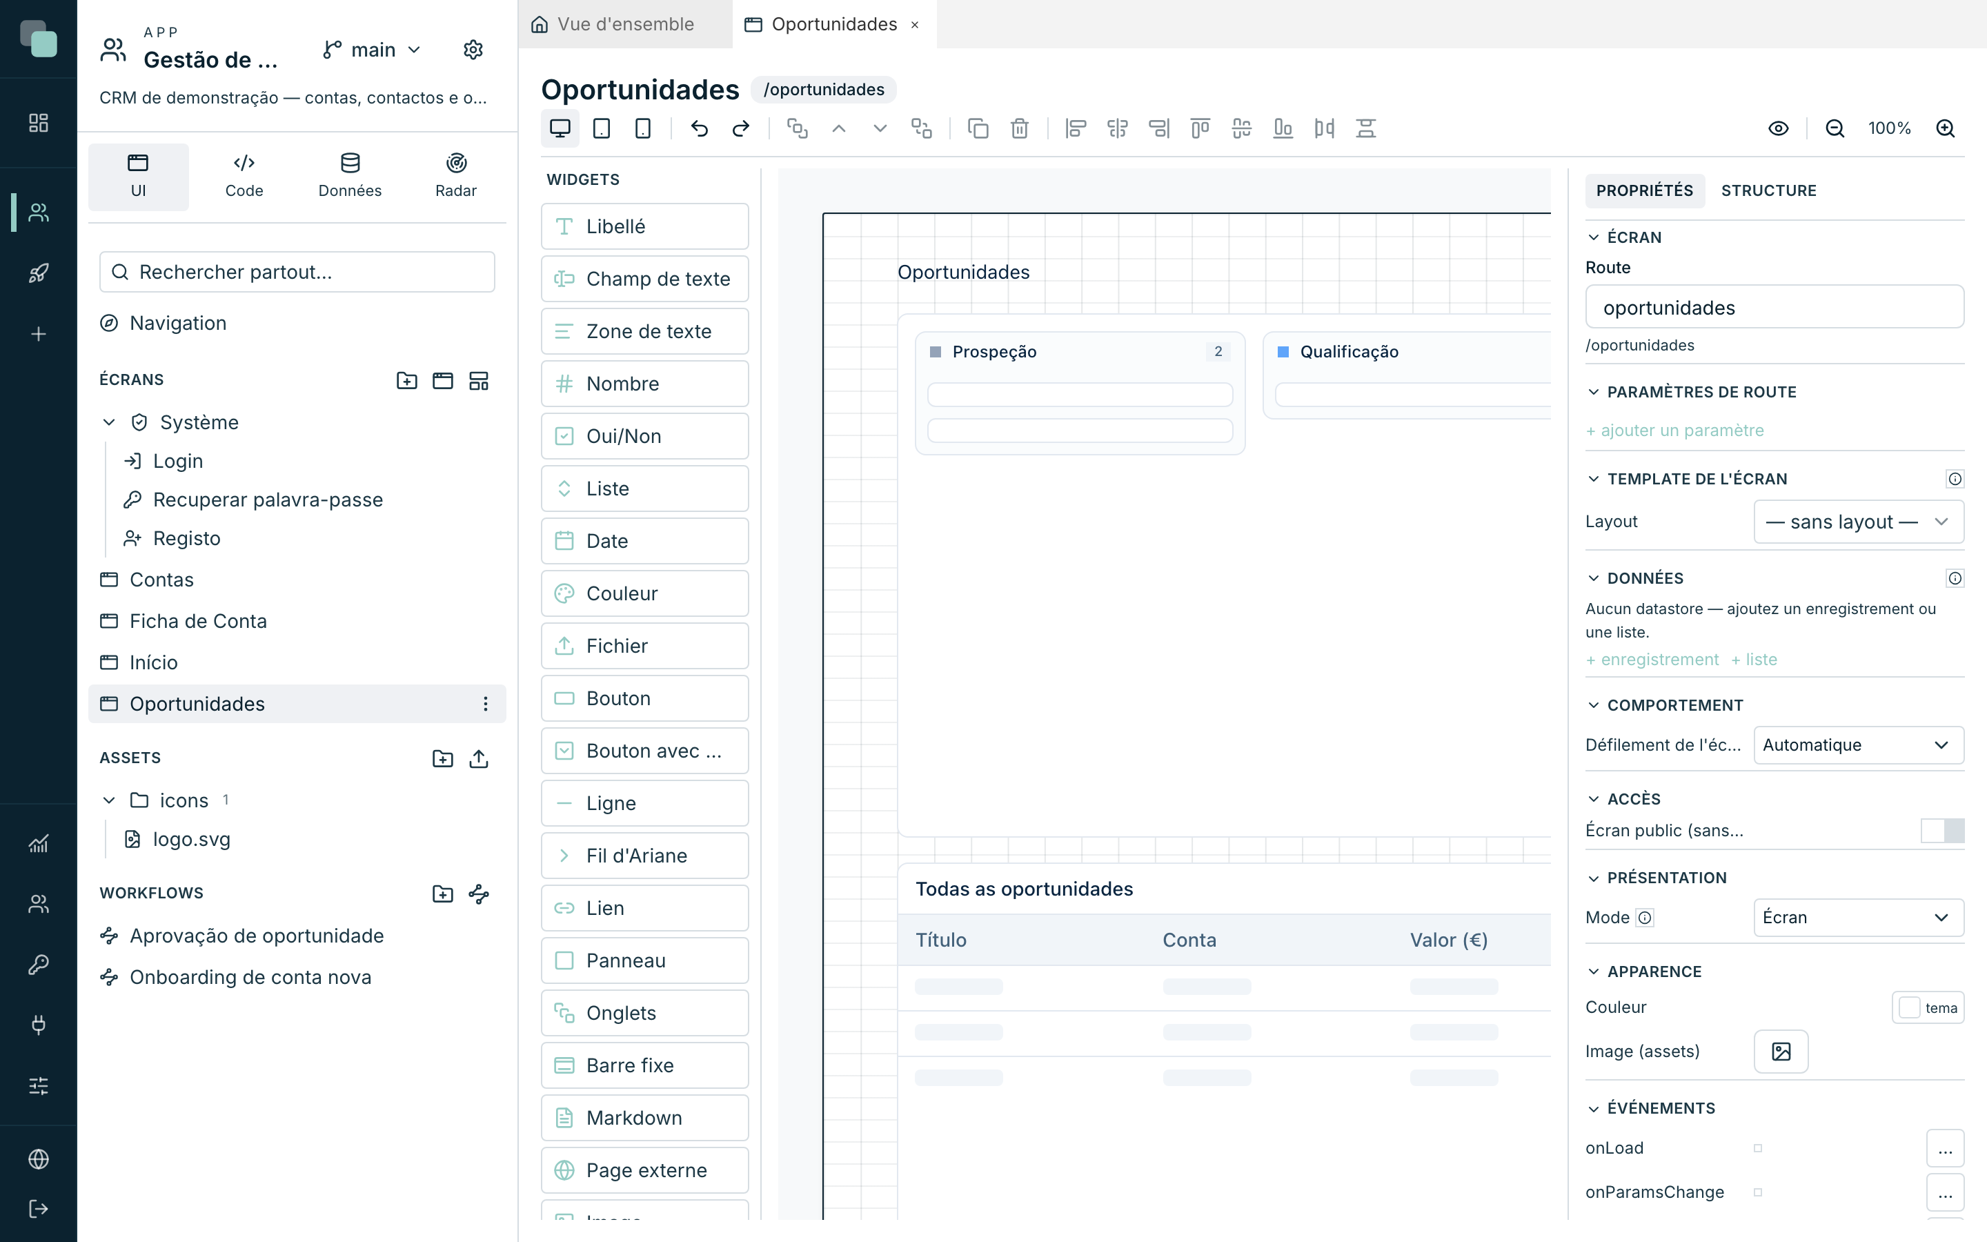Toggle the preview eye icon

pos(1779,128)
